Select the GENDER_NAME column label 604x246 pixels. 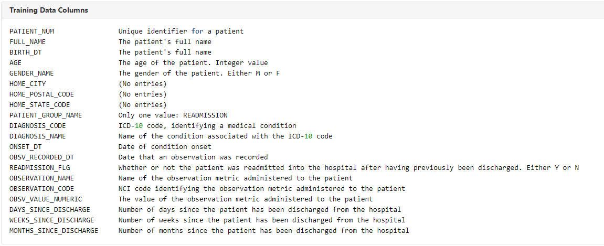click(x=31, y=73)
